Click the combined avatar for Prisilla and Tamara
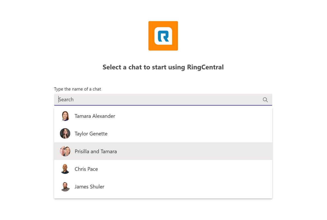Screen dimensions: 327x220 65,151
